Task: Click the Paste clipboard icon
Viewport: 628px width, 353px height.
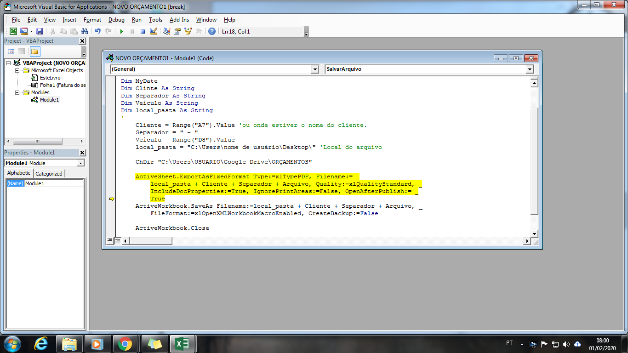Action: click(74, 31)
